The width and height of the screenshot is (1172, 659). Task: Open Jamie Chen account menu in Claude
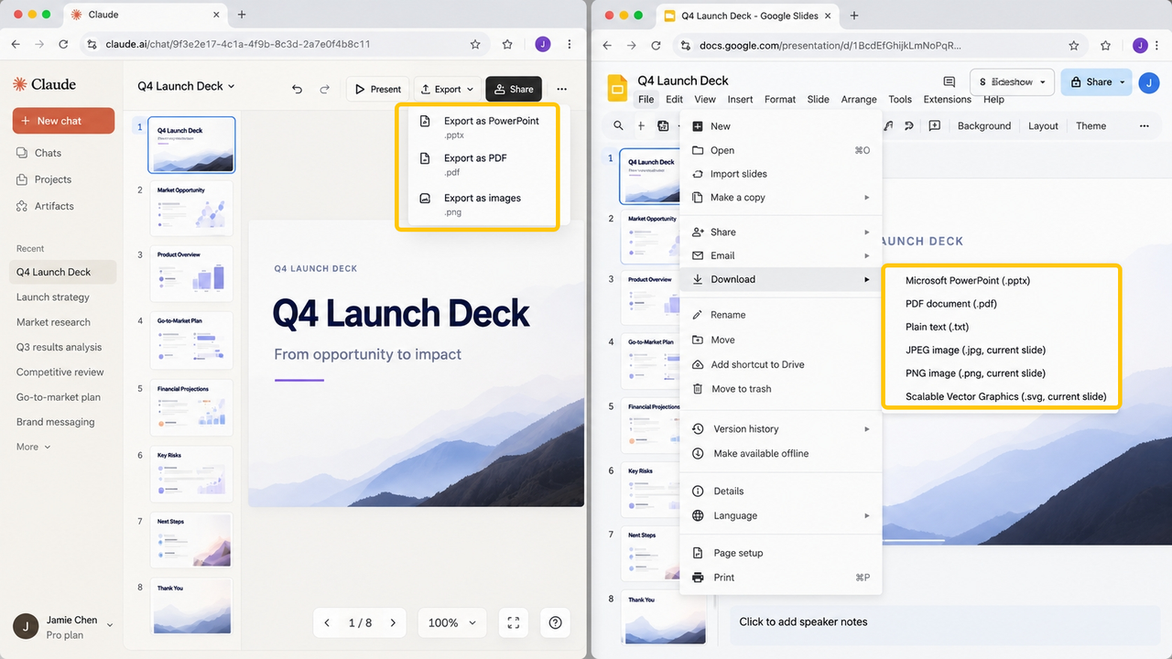click(63, 627)
